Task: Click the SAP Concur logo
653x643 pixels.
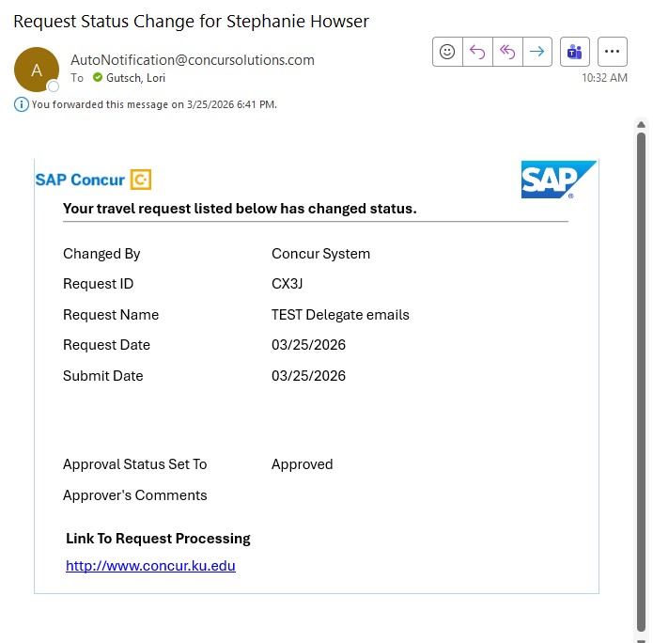Action: point(93,180)
